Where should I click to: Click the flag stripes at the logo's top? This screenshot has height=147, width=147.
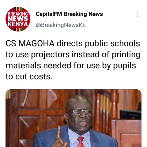18,9
